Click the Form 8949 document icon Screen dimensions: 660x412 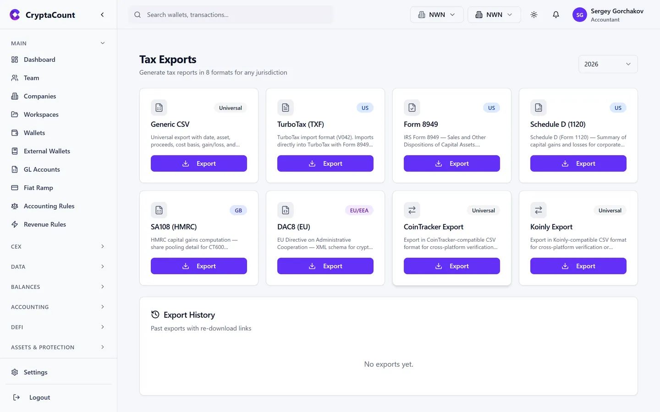click(412, 108)
